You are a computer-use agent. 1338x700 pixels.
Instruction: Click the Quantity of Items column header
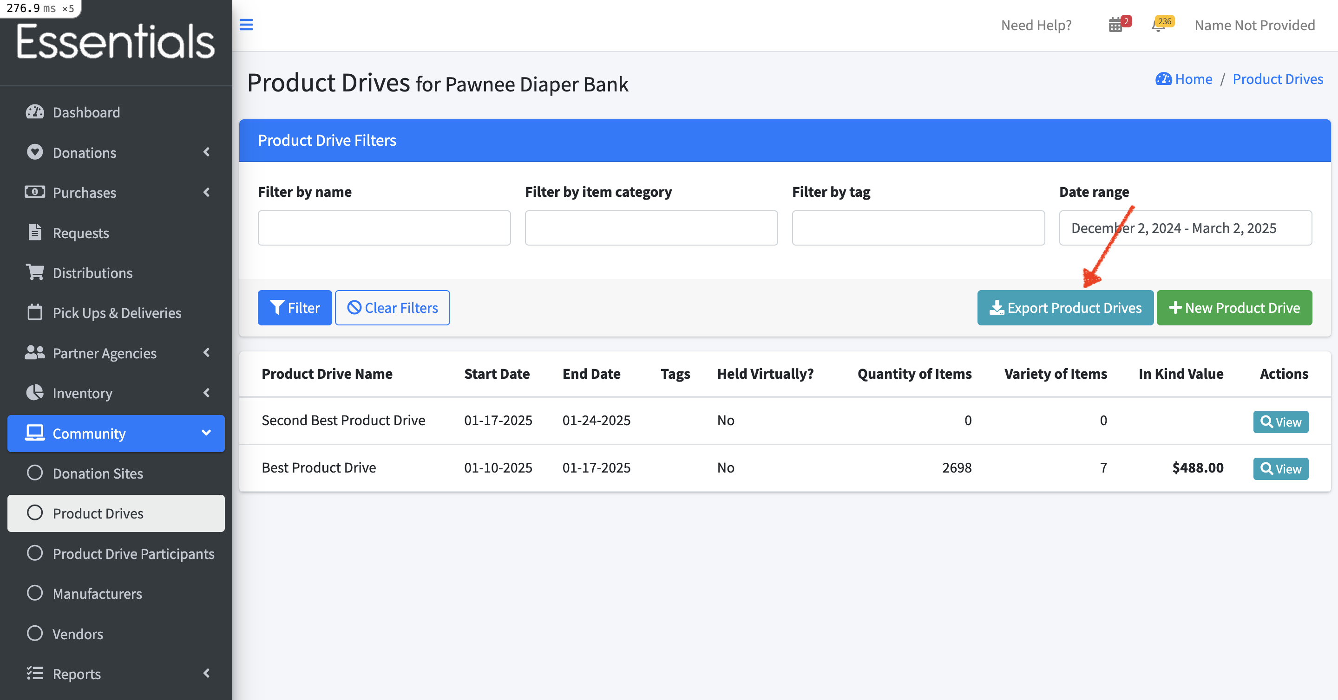tap(914, 374)
